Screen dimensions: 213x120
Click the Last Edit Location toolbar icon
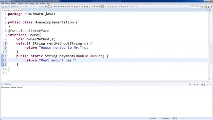[x=128, y=7]
